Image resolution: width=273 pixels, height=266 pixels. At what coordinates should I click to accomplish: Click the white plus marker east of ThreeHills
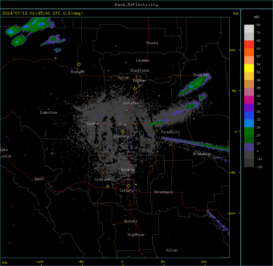[194, 118]
